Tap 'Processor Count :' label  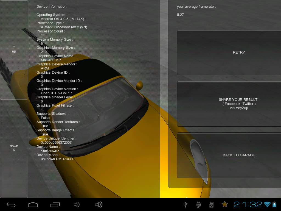pos(51,31)
